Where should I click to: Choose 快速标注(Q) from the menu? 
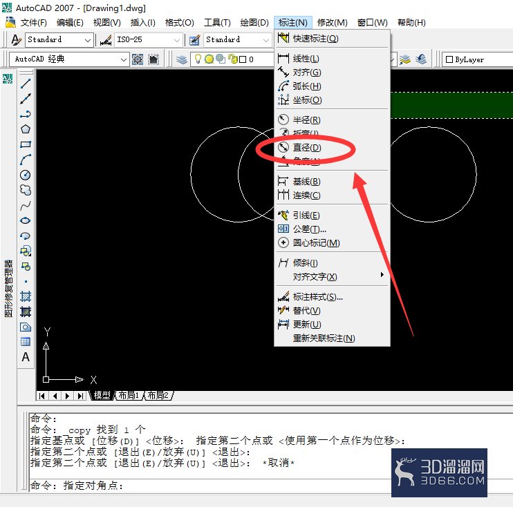[x=332, y=39]
